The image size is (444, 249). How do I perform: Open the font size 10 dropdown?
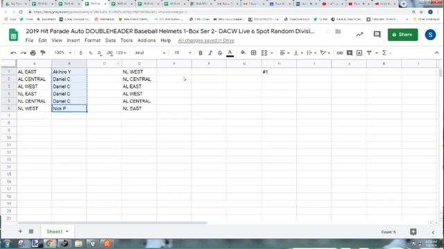pos(182,53)
